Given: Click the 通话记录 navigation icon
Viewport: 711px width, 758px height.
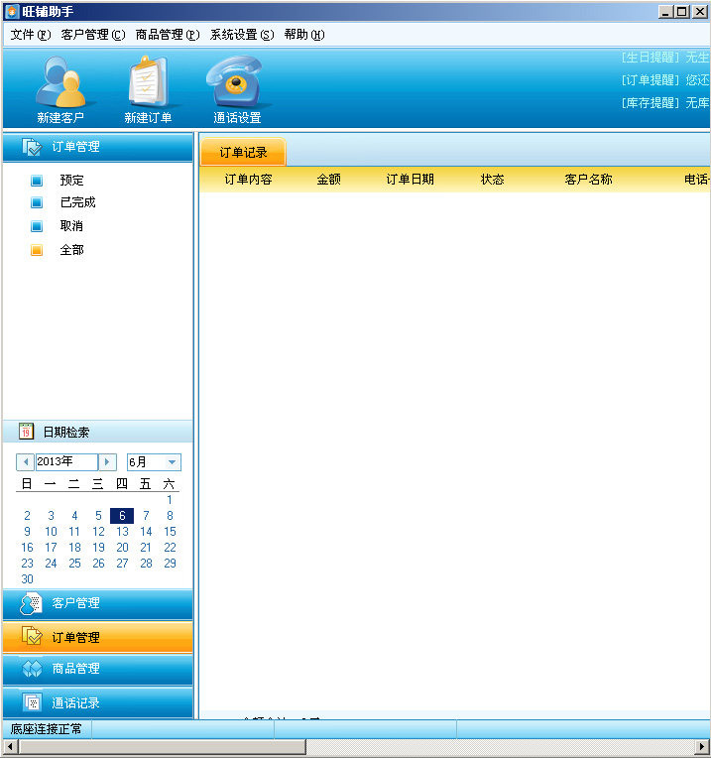Looking at the screenshot, I should click(x=33, y=701).
